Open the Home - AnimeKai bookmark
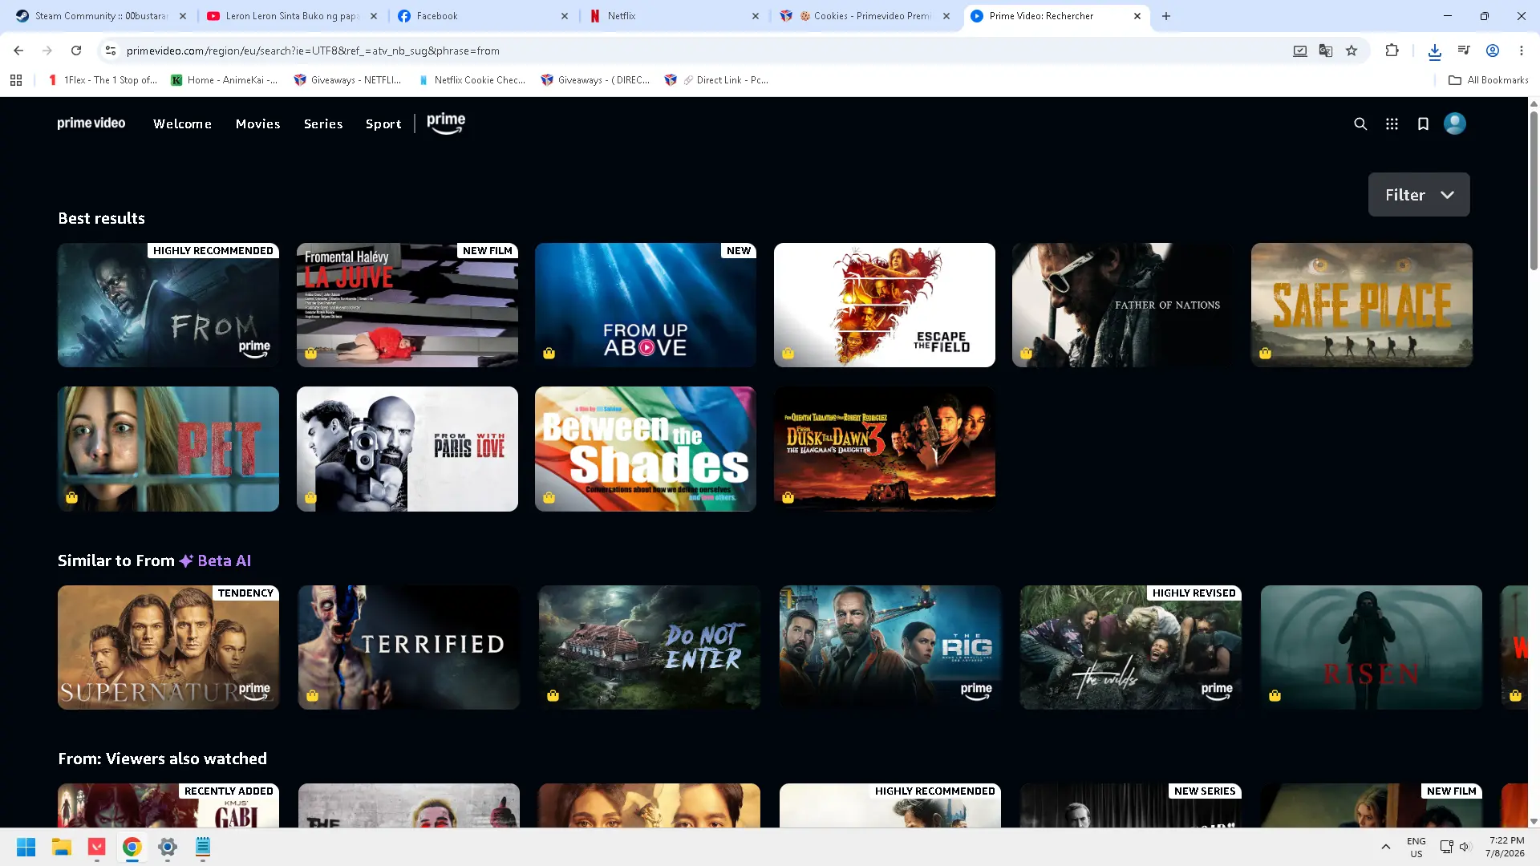The height and width of the screenshot is (866, 1540). [x=225, y=80]
